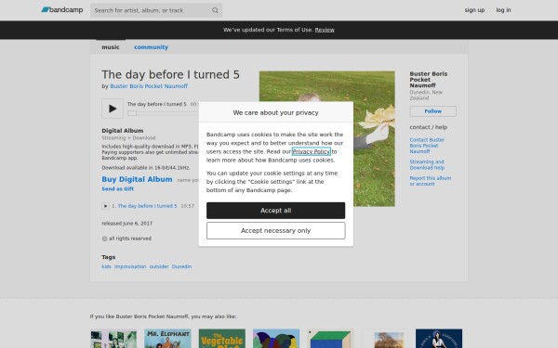Viewport: 558px width, 348px height.
Task: Click Send as Gift
Action: [x=118, y=189]
